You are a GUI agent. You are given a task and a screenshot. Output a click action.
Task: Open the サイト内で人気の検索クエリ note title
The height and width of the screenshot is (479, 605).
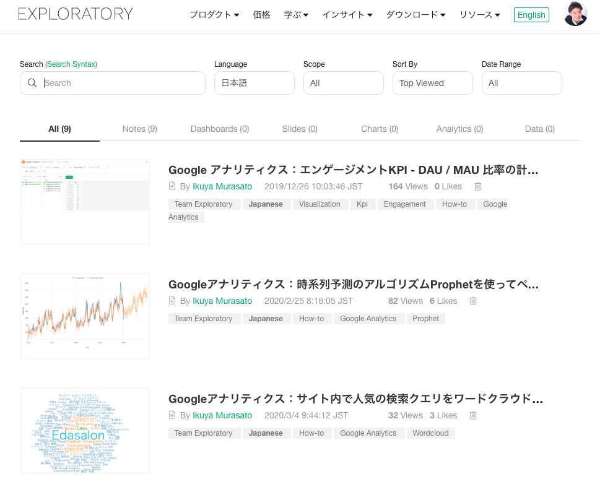tap(355, 399)
